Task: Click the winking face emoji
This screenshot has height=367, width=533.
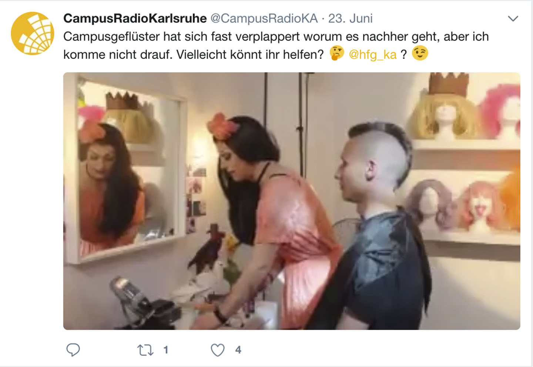Action: 420,53
